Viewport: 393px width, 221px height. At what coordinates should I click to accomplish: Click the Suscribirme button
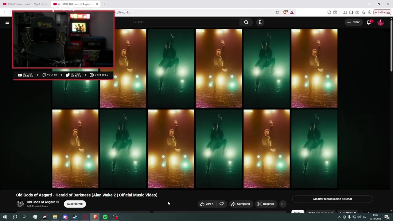[75, 204]
